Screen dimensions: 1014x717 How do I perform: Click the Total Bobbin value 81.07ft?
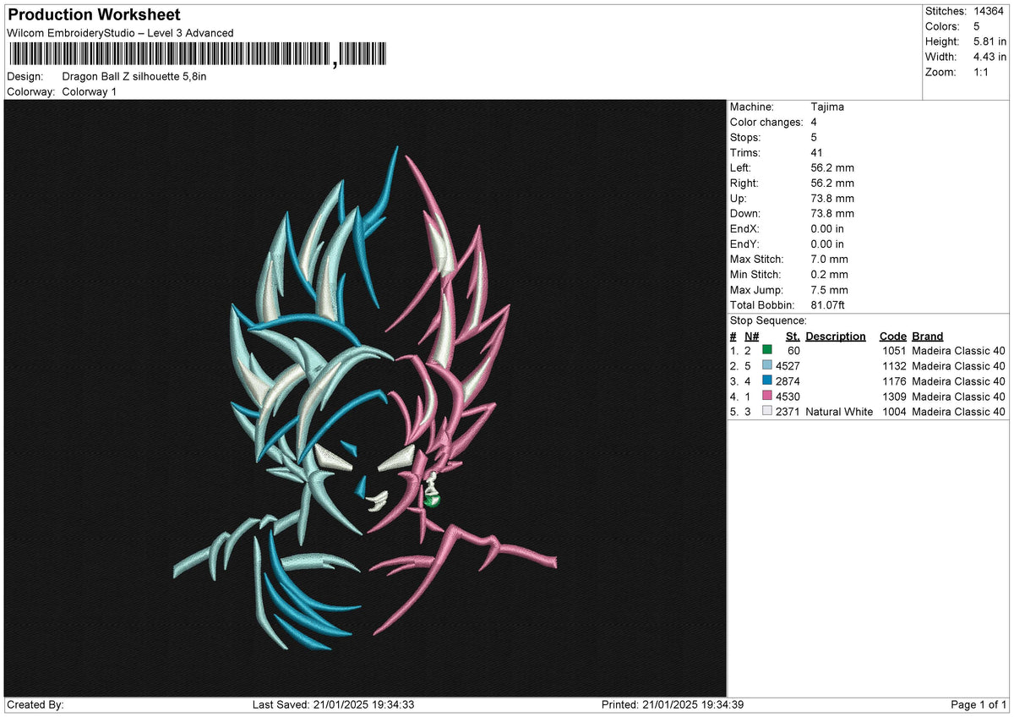(x=828, y=304)
